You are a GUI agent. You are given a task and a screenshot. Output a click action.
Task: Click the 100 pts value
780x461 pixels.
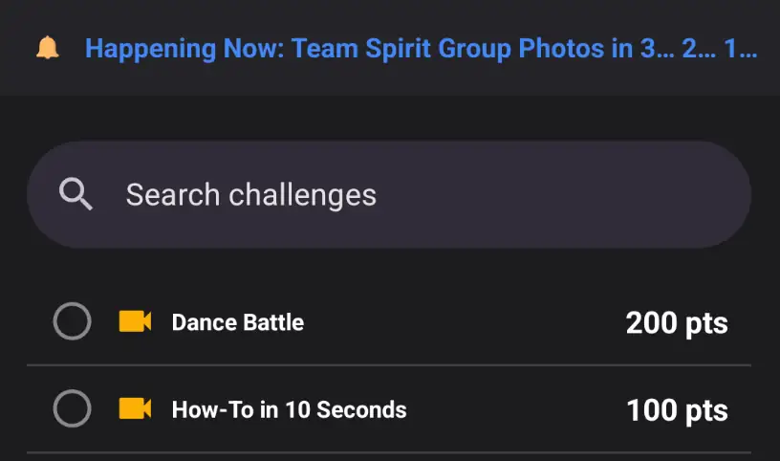click(677, 411)
